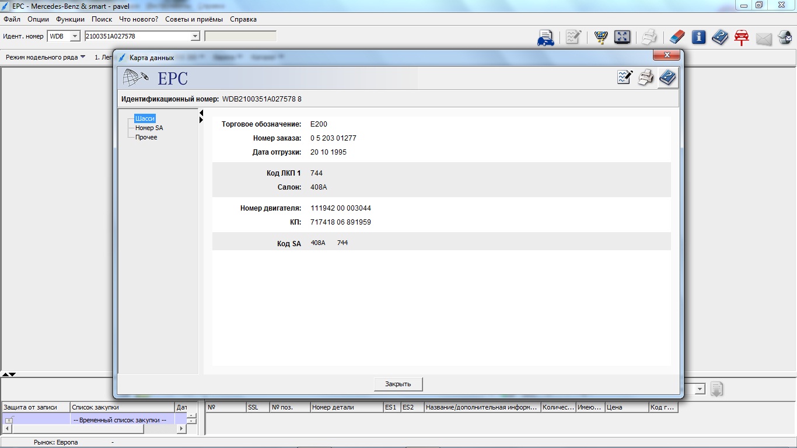Screen dimensions: 797x448
Task: Click the eraser clear icon
Action: click(676, 37)
